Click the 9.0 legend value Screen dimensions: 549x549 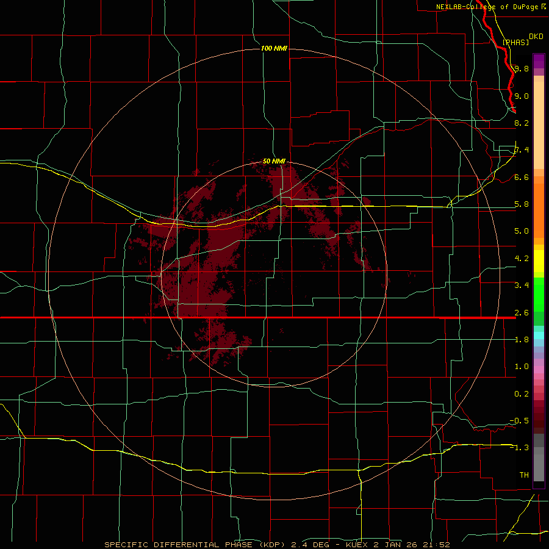pyautogui.click(x=522, y=96)
